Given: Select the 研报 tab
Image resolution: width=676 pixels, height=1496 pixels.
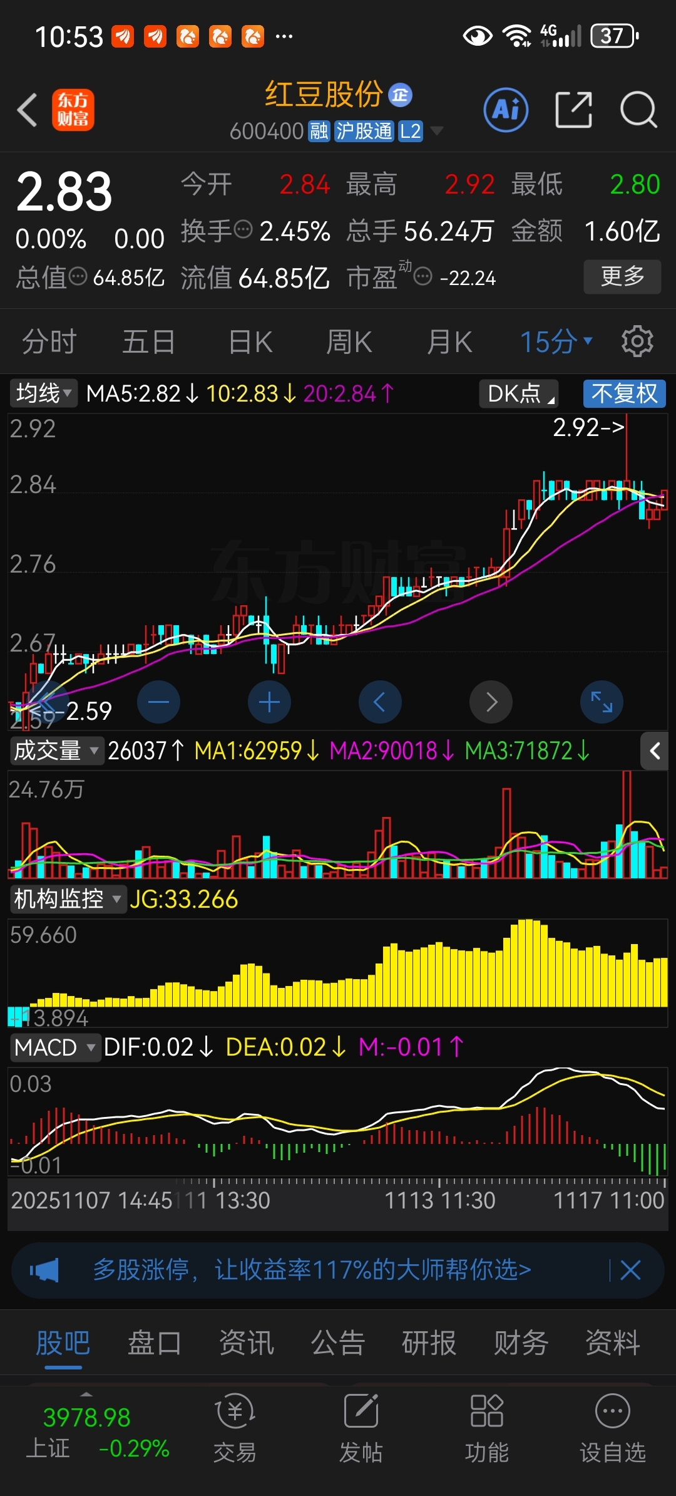Looking at the screenshot, I should (x=429, y=1343).
